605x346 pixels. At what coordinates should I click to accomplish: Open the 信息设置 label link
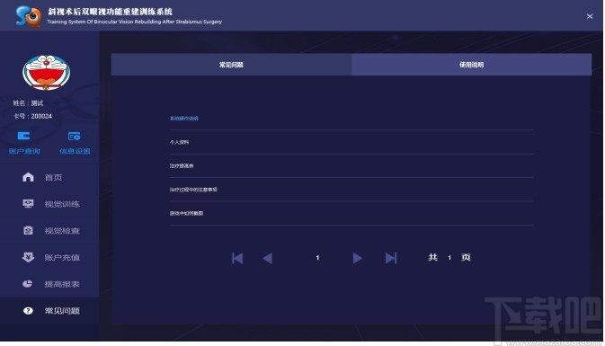pos(75,151)
